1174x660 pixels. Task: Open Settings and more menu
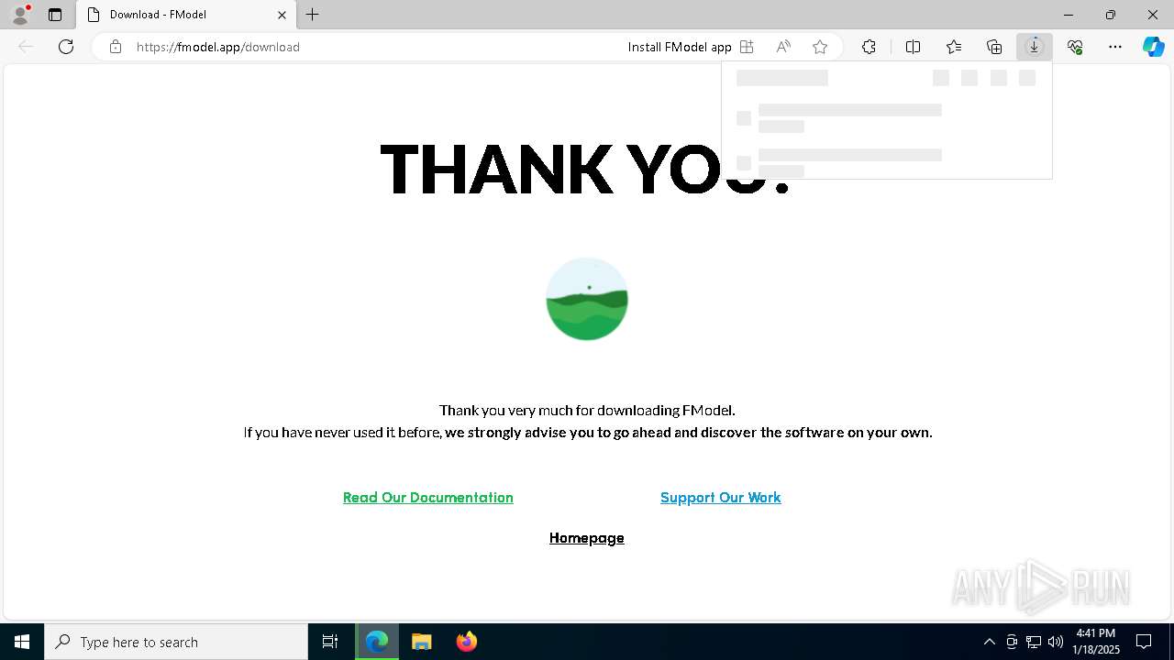1115,47
